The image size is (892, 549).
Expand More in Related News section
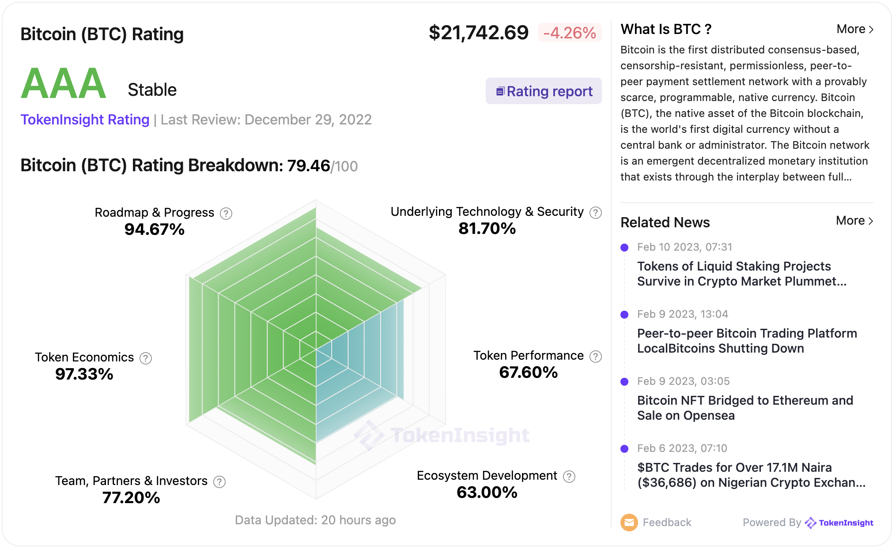click(854, 221)
